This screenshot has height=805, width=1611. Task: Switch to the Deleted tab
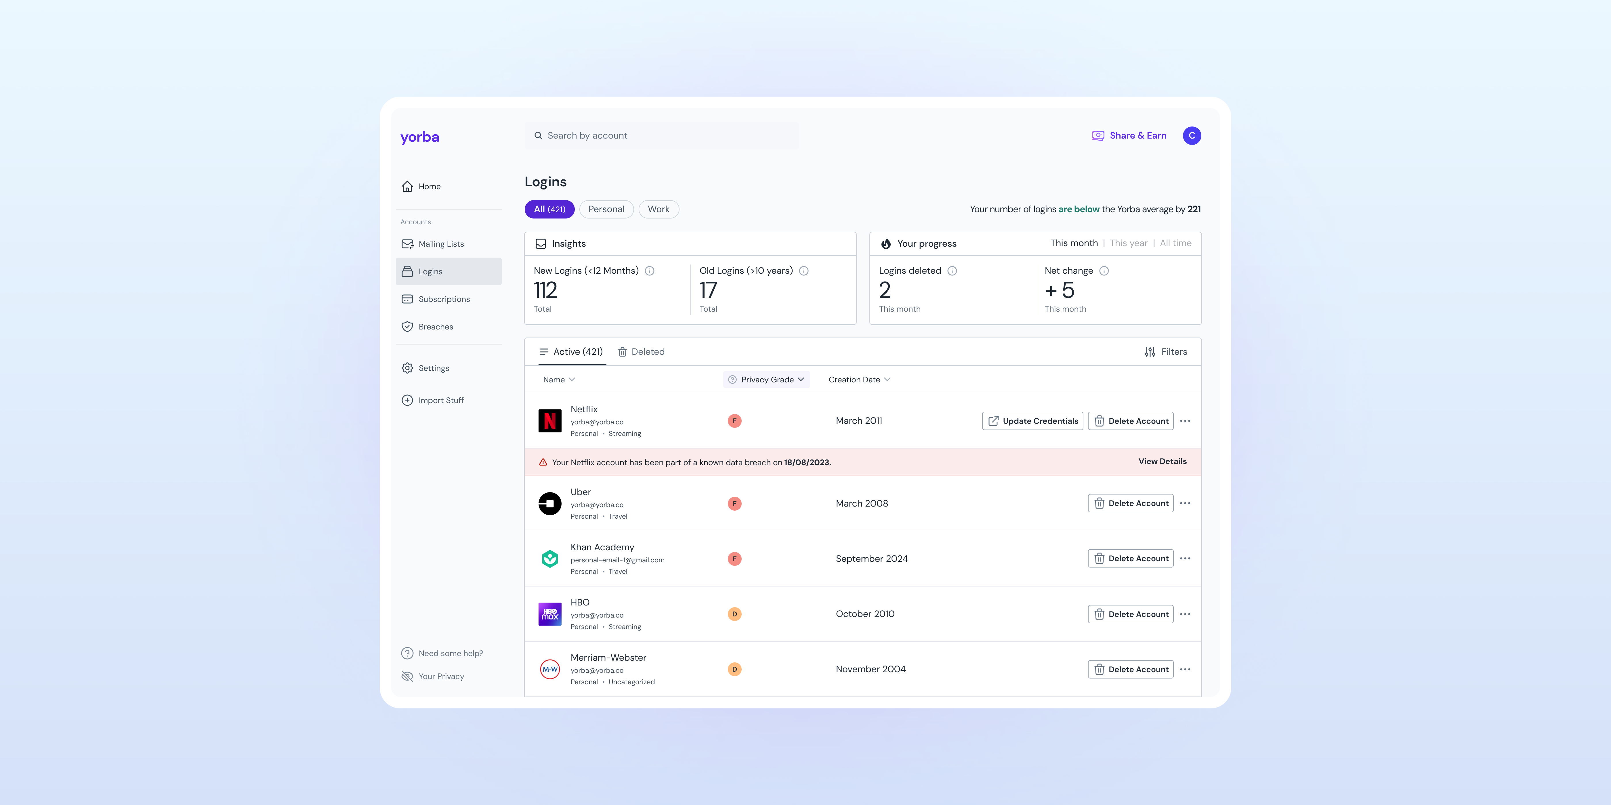(641, 352)
